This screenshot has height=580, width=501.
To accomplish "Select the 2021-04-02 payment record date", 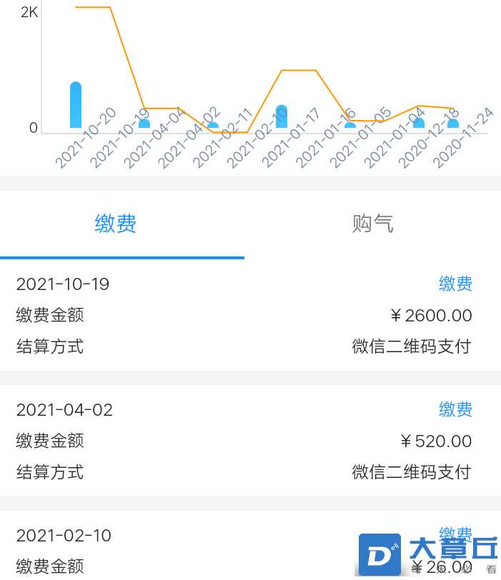I will click(x=64, y=410).
